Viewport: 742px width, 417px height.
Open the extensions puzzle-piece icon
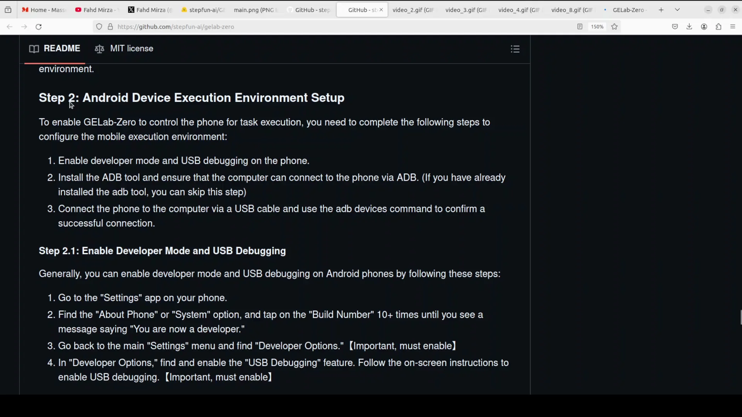718,27
